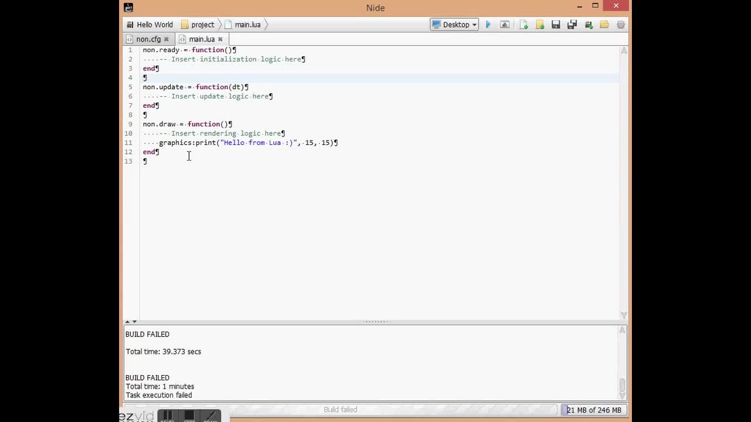Screen dimensions: 751x422
Task: Click the ezvid draw pen button
Action: (210, 416)
